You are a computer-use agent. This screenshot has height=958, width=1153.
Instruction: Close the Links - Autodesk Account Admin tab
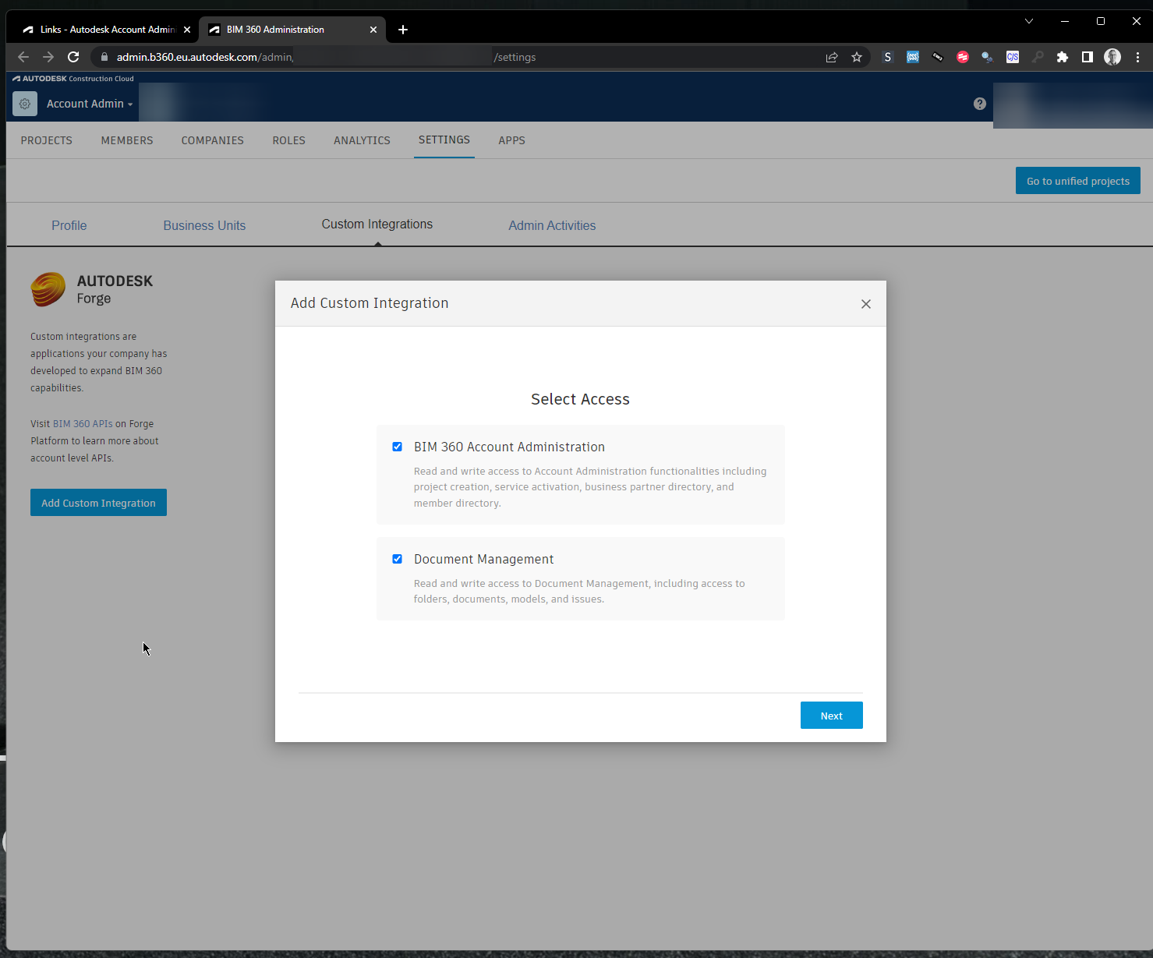[x=187, y=30]
